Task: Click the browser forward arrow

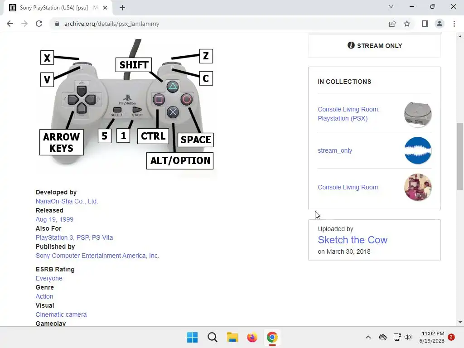Action: (24, 24)
